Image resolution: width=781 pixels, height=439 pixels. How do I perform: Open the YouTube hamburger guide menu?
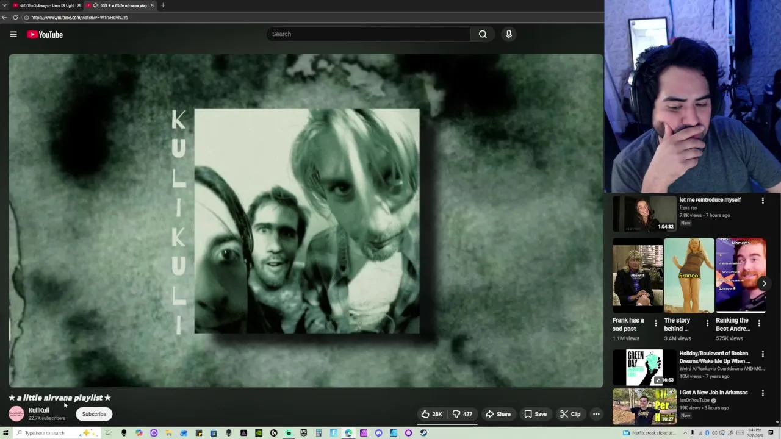13,34
